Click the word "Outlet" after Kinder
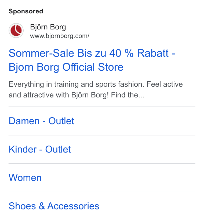 coord(58,149)
